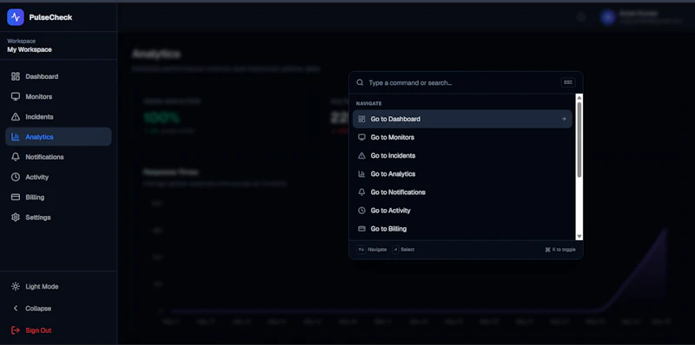
Task: Click the monitor icon beside Go to Monitors
Action: [361, 137]
